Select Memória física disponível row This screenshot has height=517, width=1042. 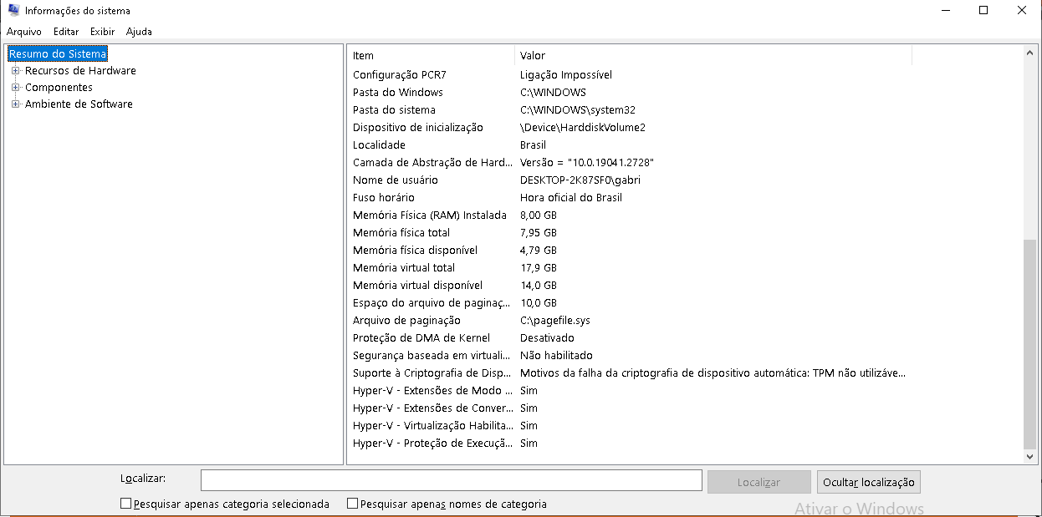[630, 251]
